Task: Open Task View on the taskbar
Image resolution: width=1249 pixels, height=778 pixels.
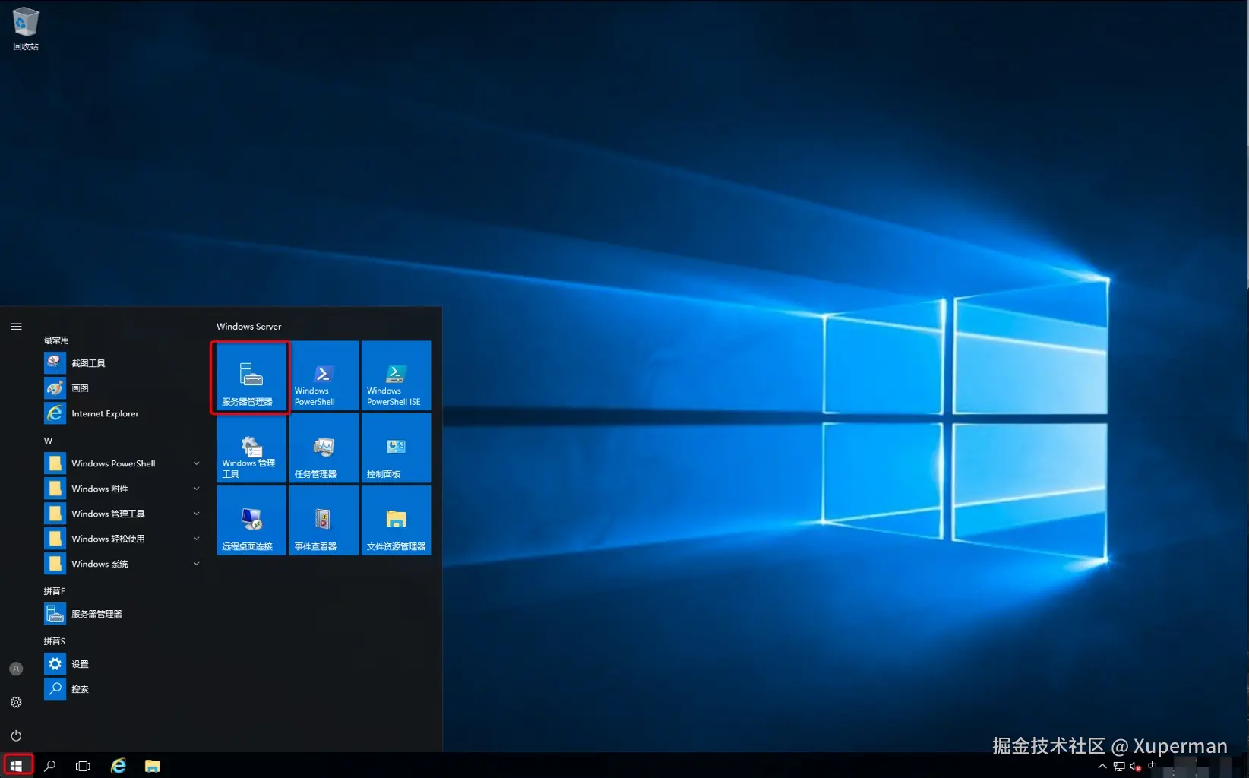Action: click(x=84, y=766)
